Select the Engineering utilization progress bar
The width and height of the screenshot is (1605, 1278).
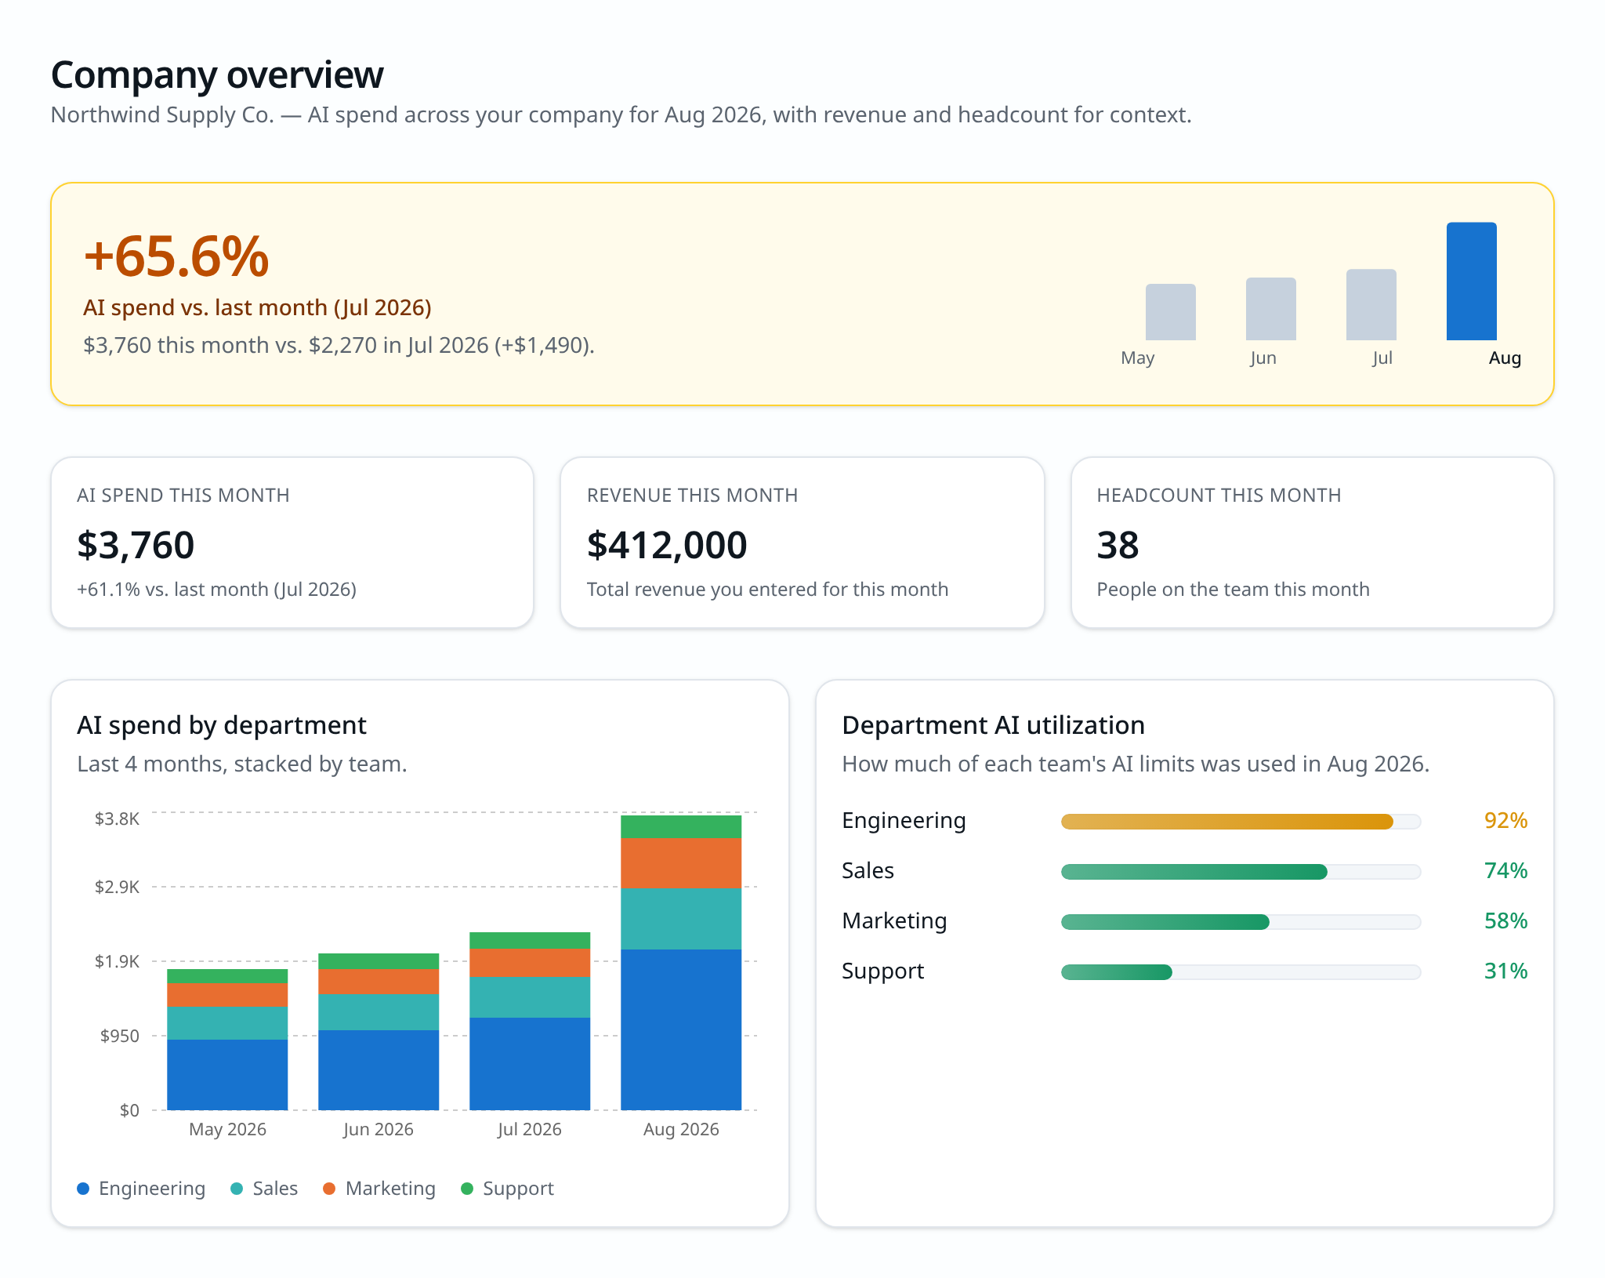click(1241, 822)
